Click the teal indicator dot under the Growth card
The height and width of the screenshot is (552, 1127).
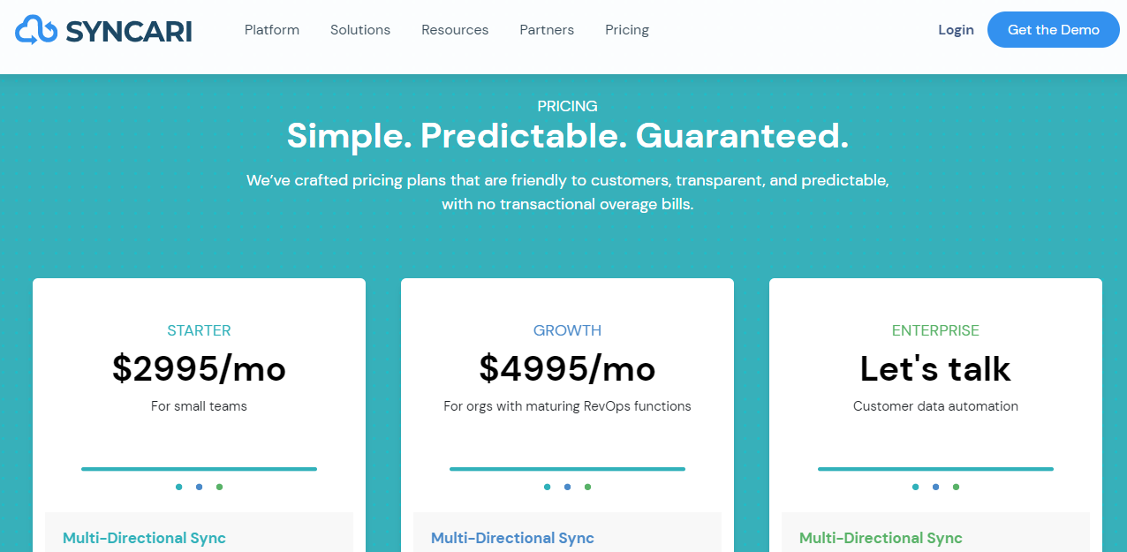[x=547, y=487]
